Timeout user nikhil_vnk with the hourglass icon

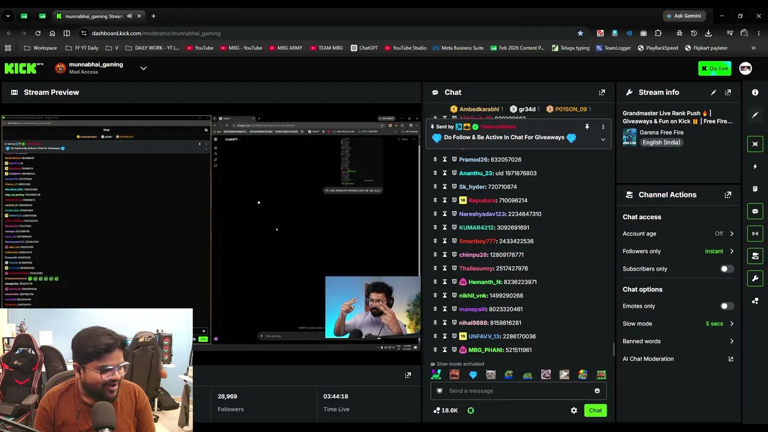445,296
